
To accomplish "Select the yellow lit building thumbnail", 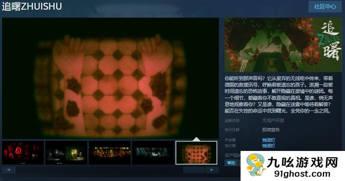I will (110, 153).
